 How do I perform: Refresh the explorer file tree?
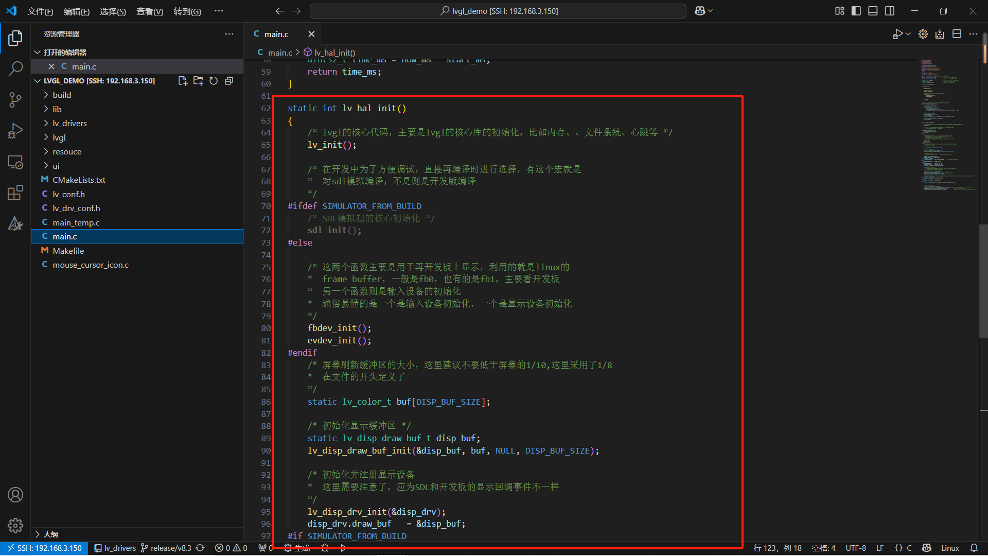tap(214, 81)
